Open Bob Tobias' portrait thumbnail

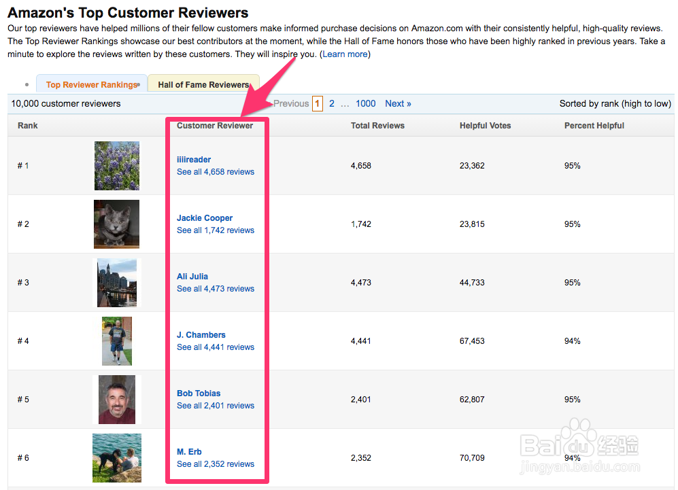pyautogui.click(x=117, y=400)
